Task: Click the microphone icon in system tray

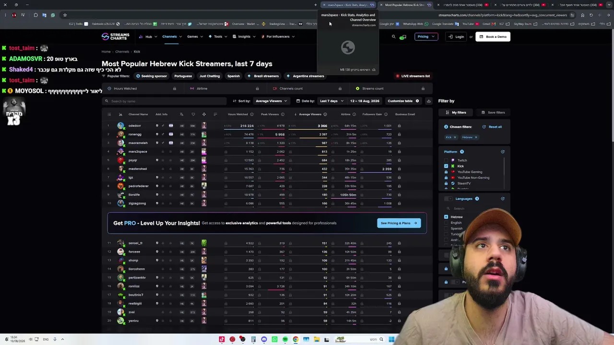Action: pos(55,339)
